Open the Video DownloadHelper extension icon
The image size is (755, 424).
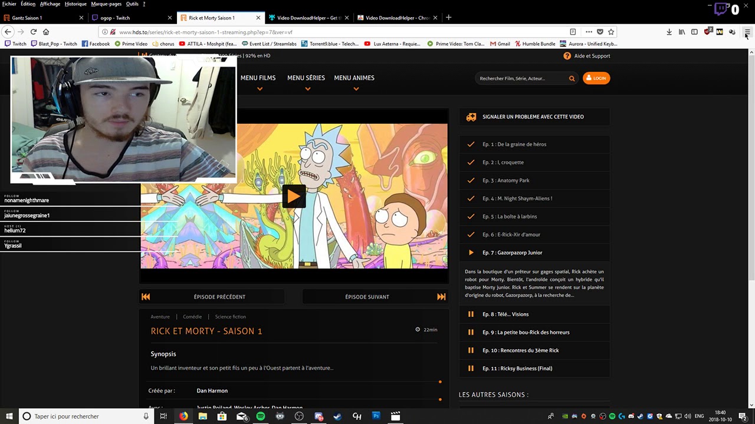[x=732, y=32]
